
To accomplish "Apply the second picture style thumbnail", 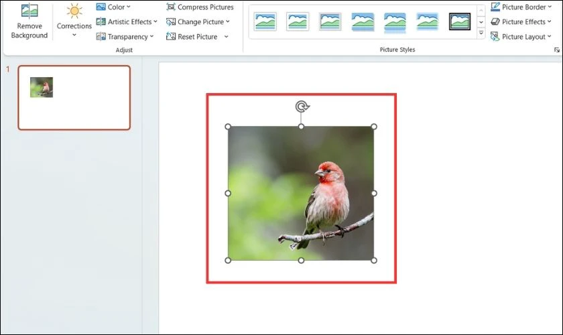I will 298,21.
